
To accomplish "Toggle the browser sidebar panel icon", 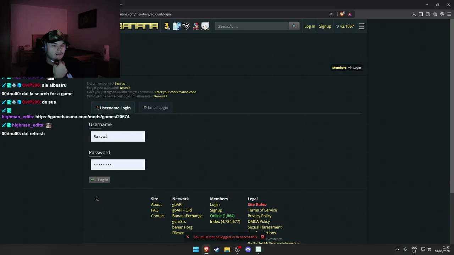I will pyautogui.click(x=421, y=14).
